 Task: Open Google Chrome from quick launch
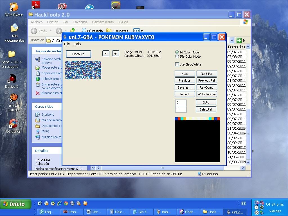(66, 203)
